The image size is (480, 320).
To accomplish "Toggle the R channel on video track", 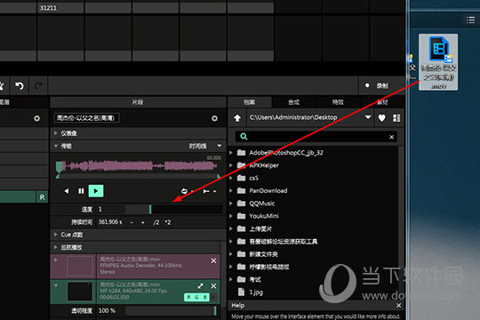I will pyautogui.click(x=188, y=297).
